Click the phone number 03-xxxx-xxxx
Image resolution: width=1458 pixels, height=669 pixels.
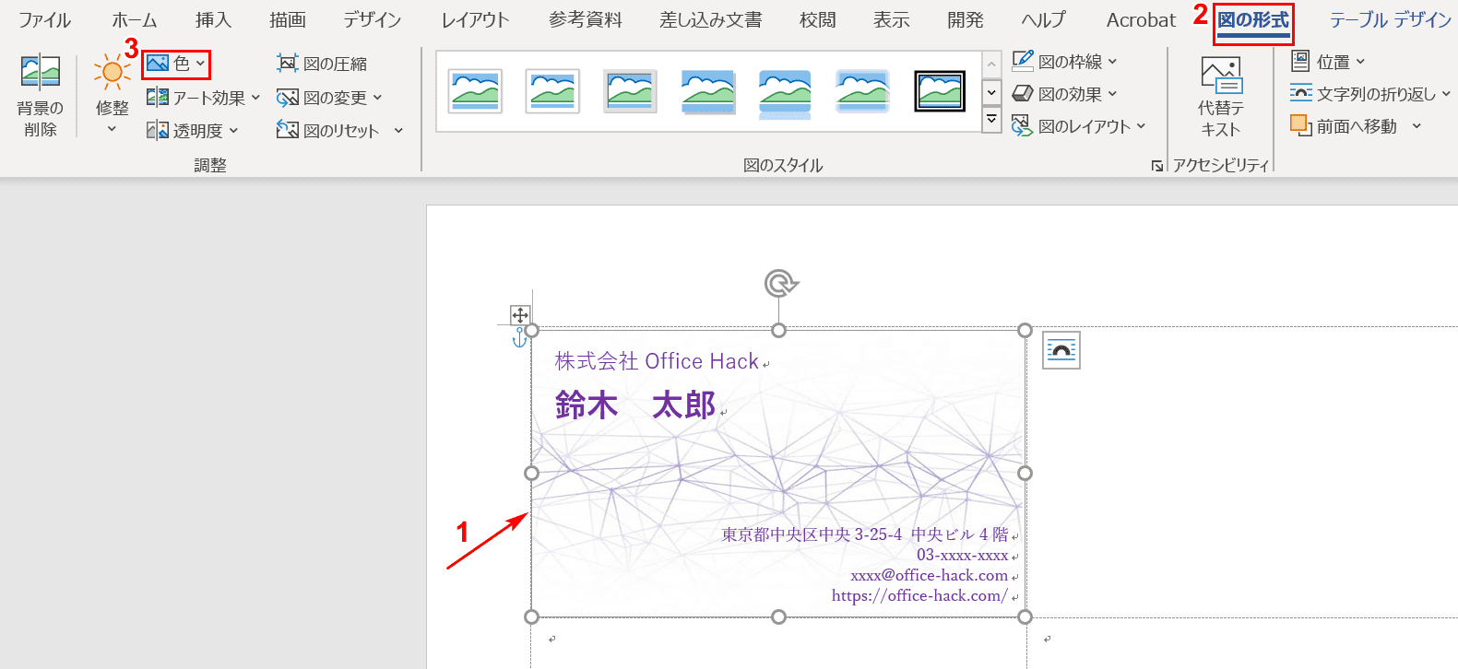[962, 555]
